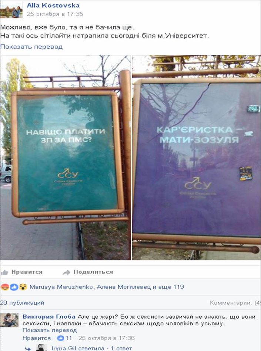This screenshot has height=351, width=261.
Task: Click the reply arrow icon near Iryna Gil
Action: point(28,348)
